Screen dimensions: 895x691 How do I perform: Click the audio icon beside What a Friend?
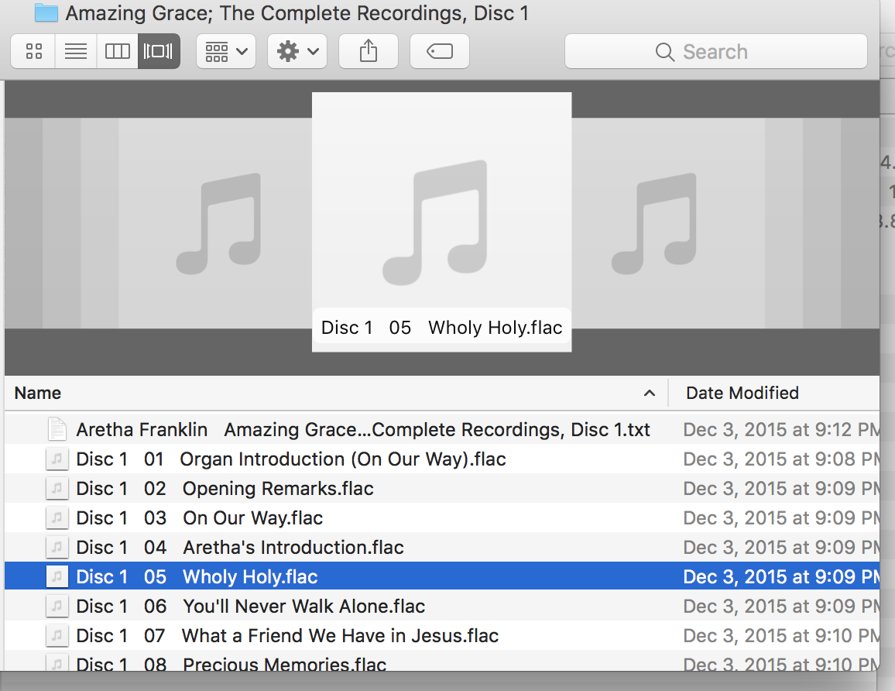(x=57, y=635)
